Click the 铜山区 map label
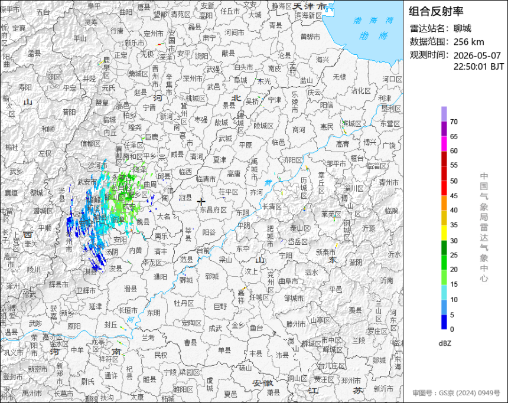Screen dimensions: 508x403 [297, 378]
